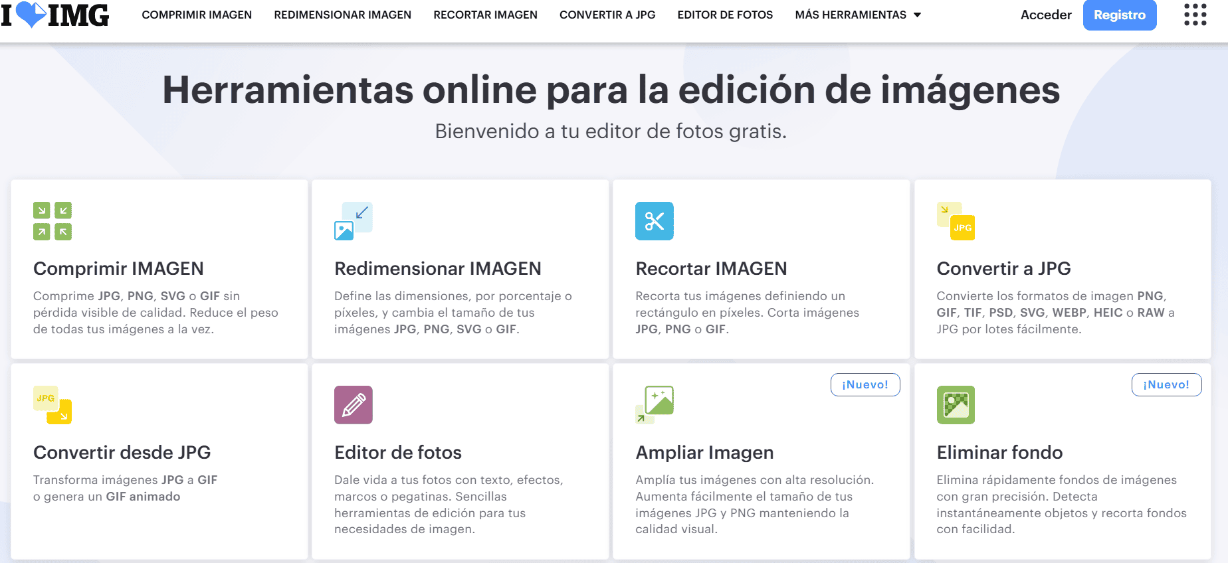Expand the MÁS HERRAMIENTAS dropdown
This screenshot has height=563, width=1228.
857,15
